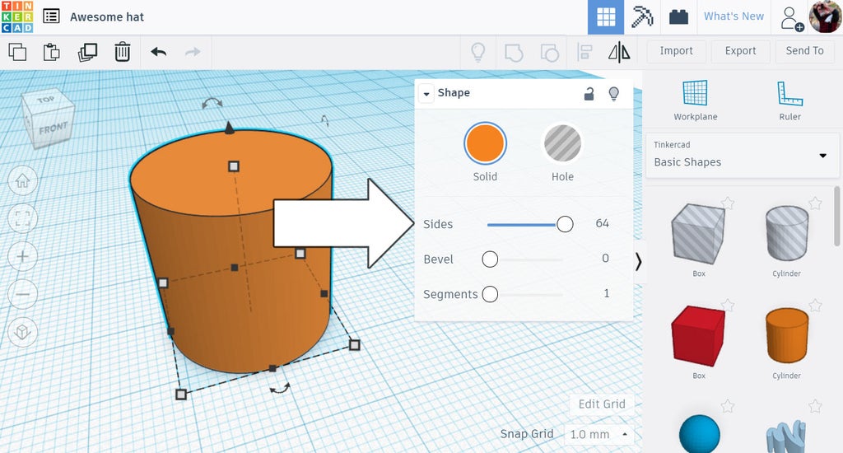Click the Paste toolbar icon
This screenshot has width=843, height=453.
click(52, 52)
